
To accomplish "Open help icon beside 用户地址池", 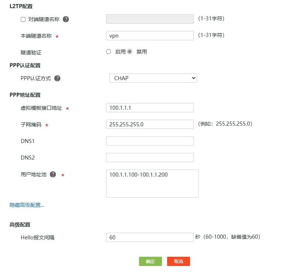I will 53,174.
